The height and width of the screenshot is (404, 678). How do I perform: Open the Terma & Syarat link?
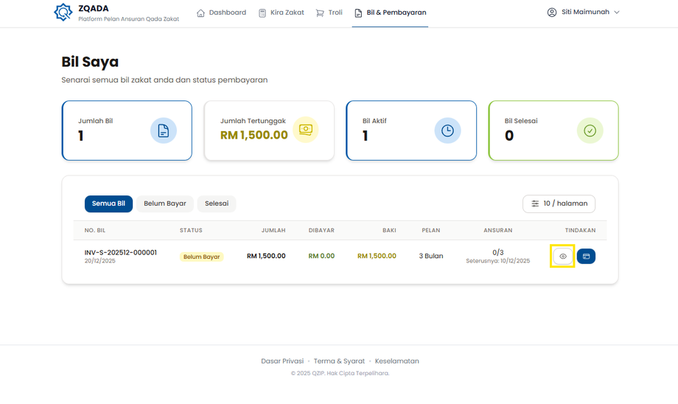(339, 361)
